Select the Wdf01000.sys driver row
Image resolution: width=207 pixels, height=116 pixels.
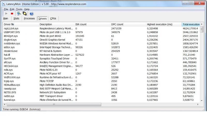coord(101,77)
